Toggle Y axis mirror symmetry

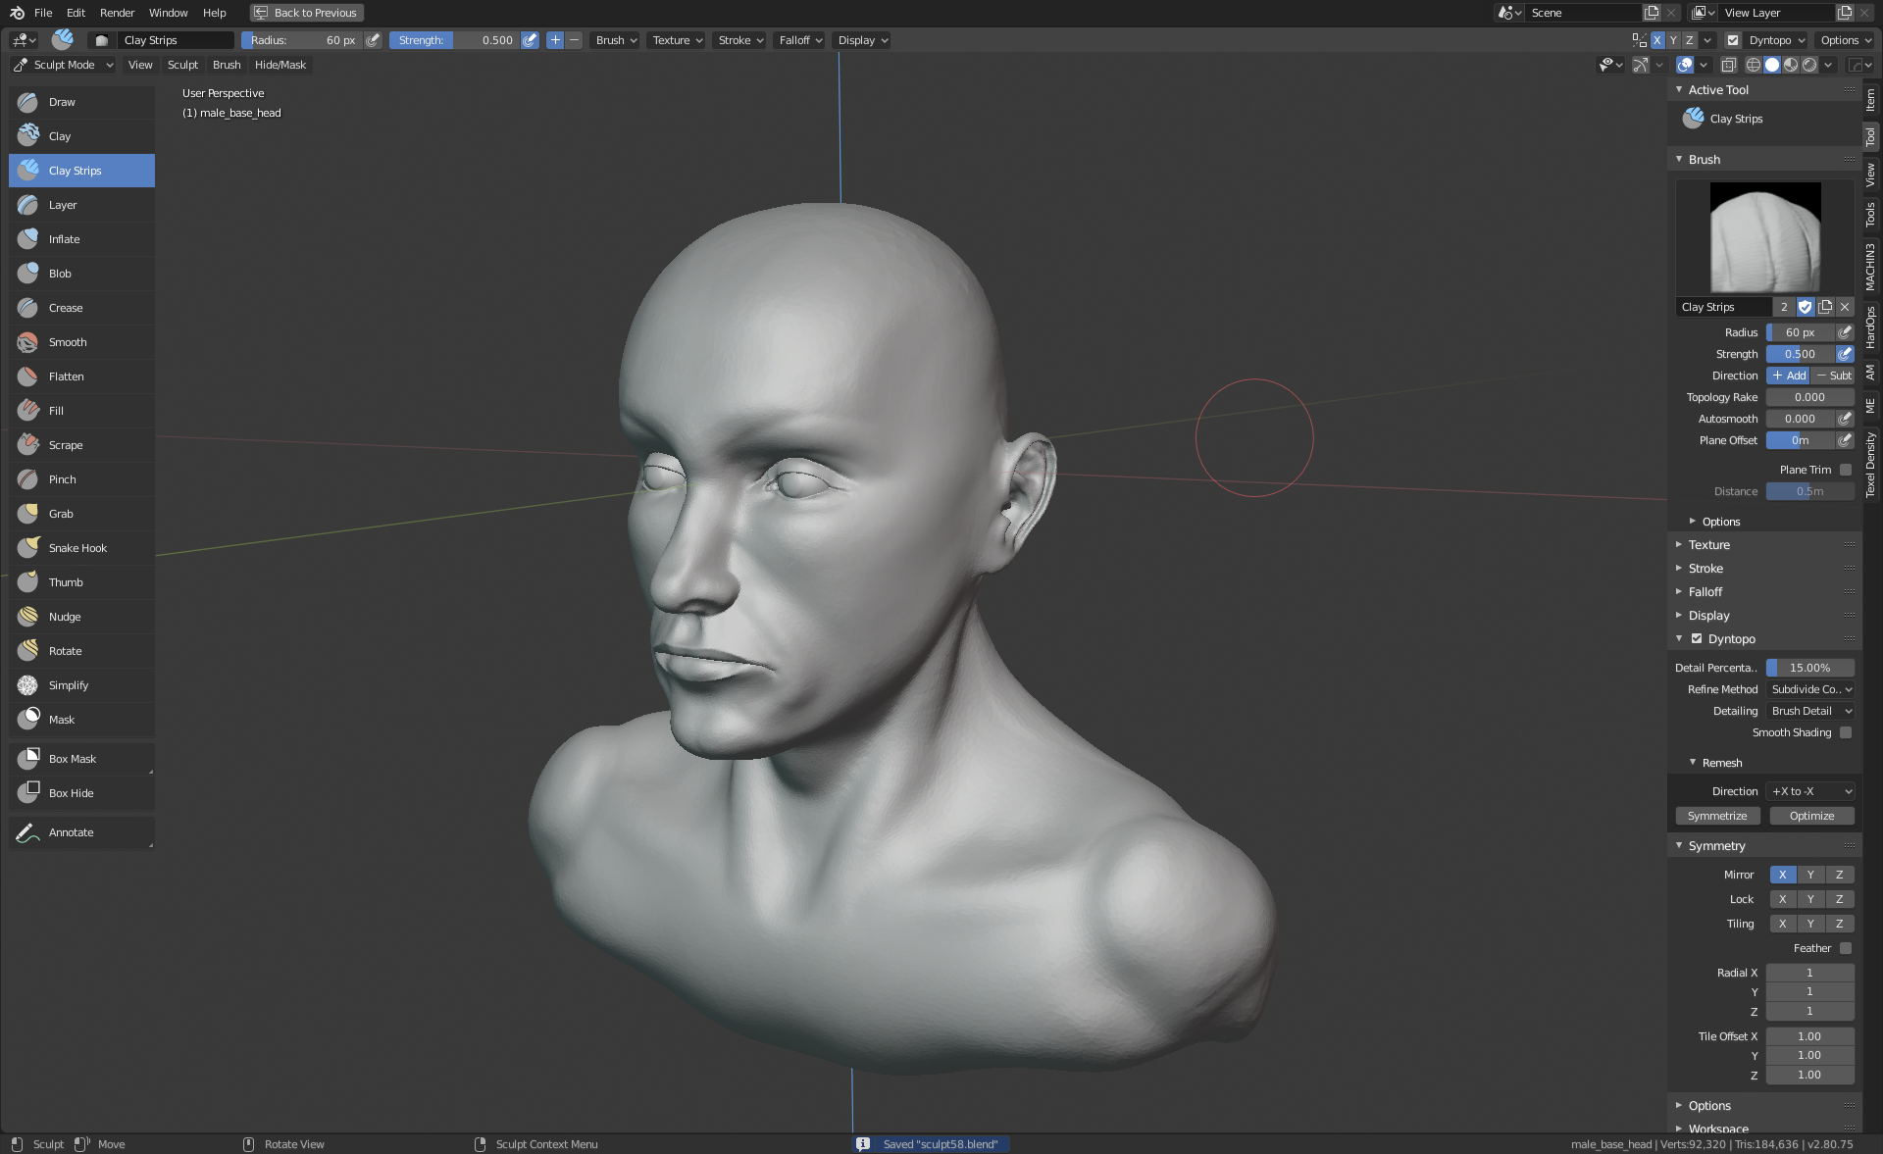1810,875
